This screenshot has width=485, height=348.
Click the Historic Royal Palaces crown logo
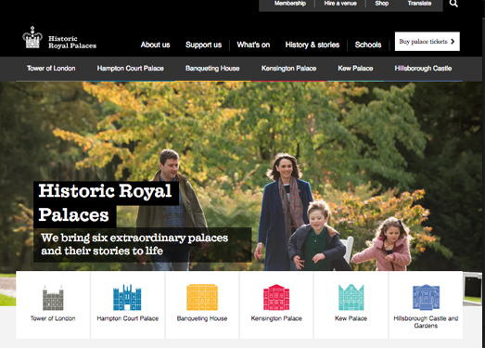pos(32,37)
